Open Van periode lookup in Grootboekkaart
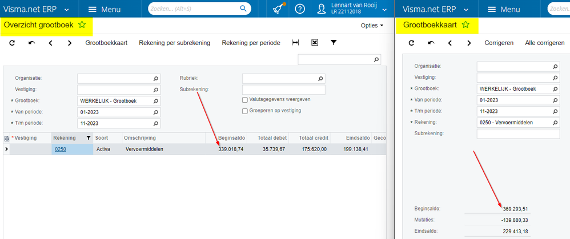The height and width of the screenshot is (239, 570). click(x=555, y=100)
